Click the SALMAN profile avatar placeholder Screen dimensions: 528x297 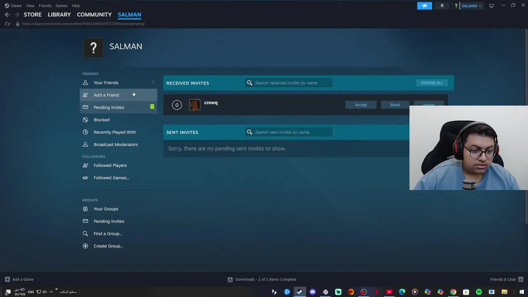(94, 47)
